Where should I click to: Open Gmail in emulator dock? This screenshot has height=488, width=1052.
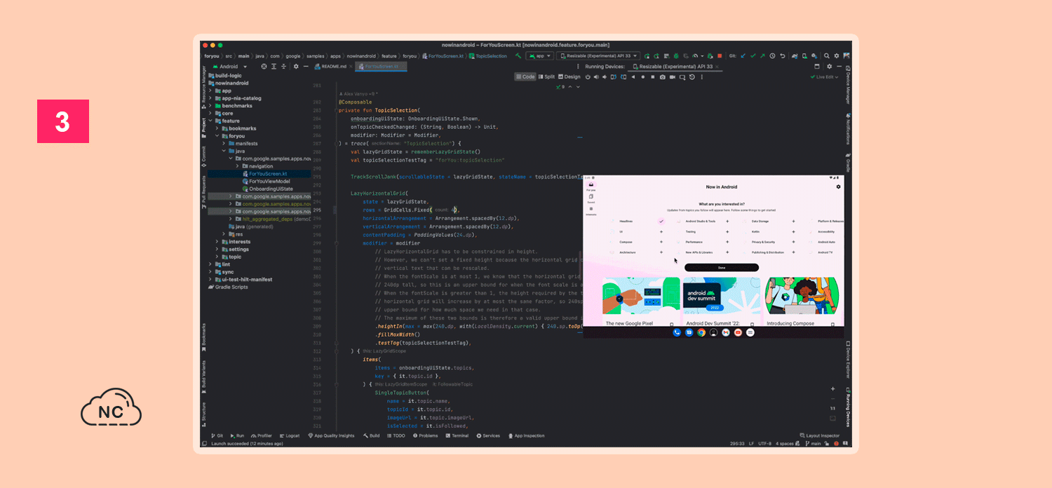click(x=726, y=332)
